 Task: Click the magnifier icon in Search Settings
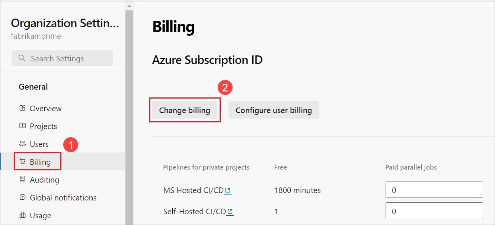tap(22, 58)
